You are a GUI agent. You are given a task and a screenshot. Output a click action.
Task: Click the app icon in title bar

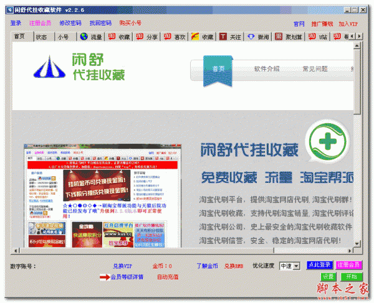(x=10, y=10)
